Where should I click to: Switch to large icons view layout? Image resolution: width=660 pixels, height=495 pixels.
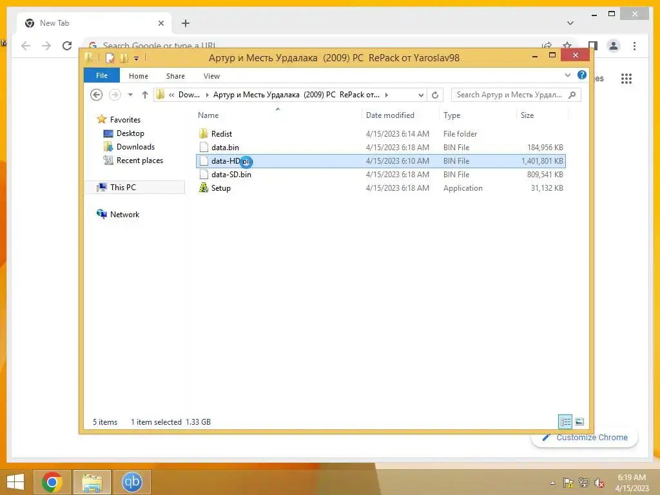tap(579, 422)
